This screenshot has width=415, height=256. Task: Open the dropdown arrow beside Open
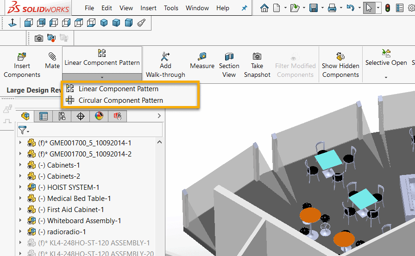304,8
